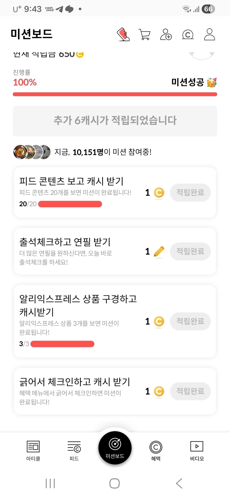This screenshot has width=230, height=499.
Task: Tap the red sneaker step-counter icon
Action: [123, 35]
